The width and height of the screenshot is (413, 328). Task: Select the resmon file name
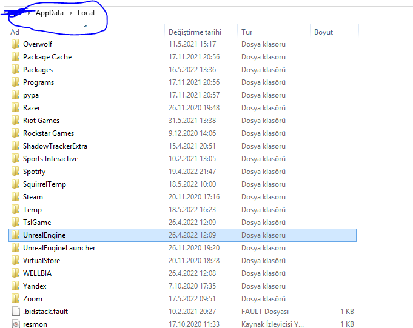[35, 324]
